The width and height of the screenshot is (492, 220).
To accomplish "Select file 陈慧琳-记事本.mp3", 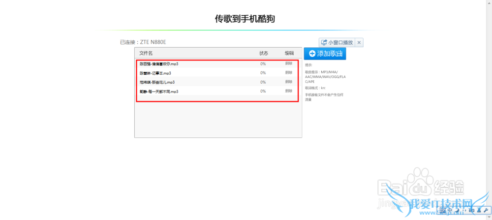I will (155, 73).
